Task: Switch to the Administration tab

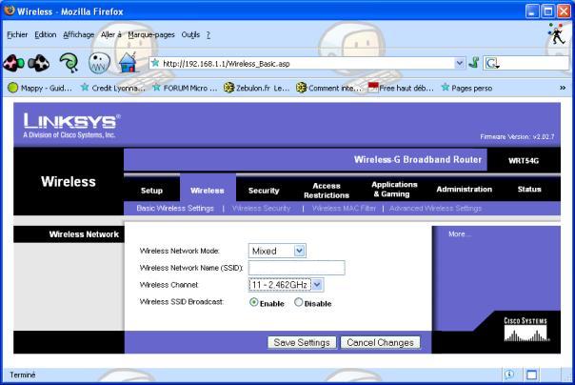Action: pyautogui.click(x=465, y=189)
